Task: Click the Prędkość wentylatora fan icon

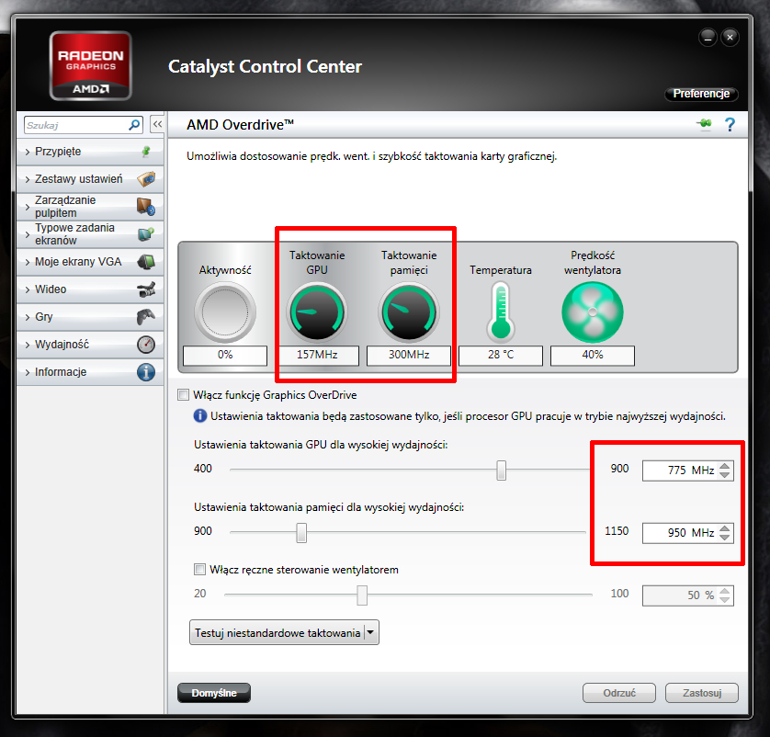Action: [x=593, y=312]
